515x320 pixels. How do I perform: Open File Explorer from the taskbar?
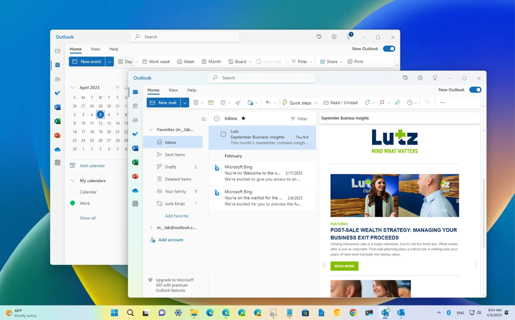click(194, 312)
